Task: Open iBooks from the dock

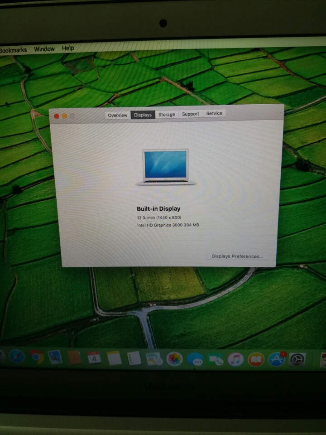Action: 256,360
